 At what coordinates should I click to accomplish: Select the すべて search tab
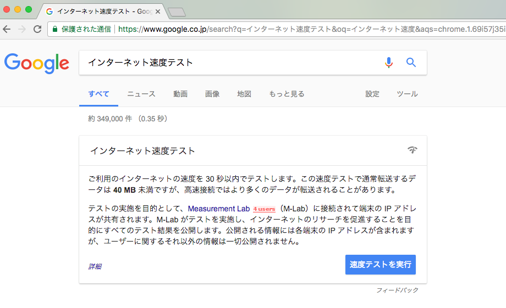[x=99, y=94]
